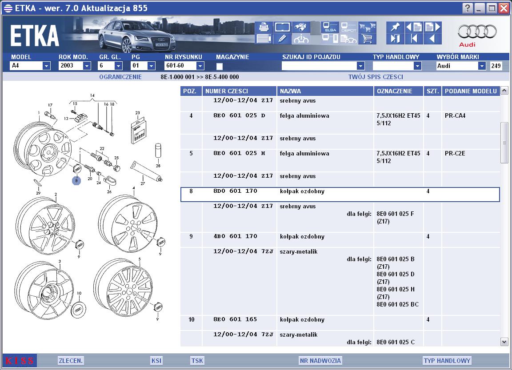Open the WYBÓR MARKI dropdown showing Audi
512x370 pixels.
click(482, 66)
